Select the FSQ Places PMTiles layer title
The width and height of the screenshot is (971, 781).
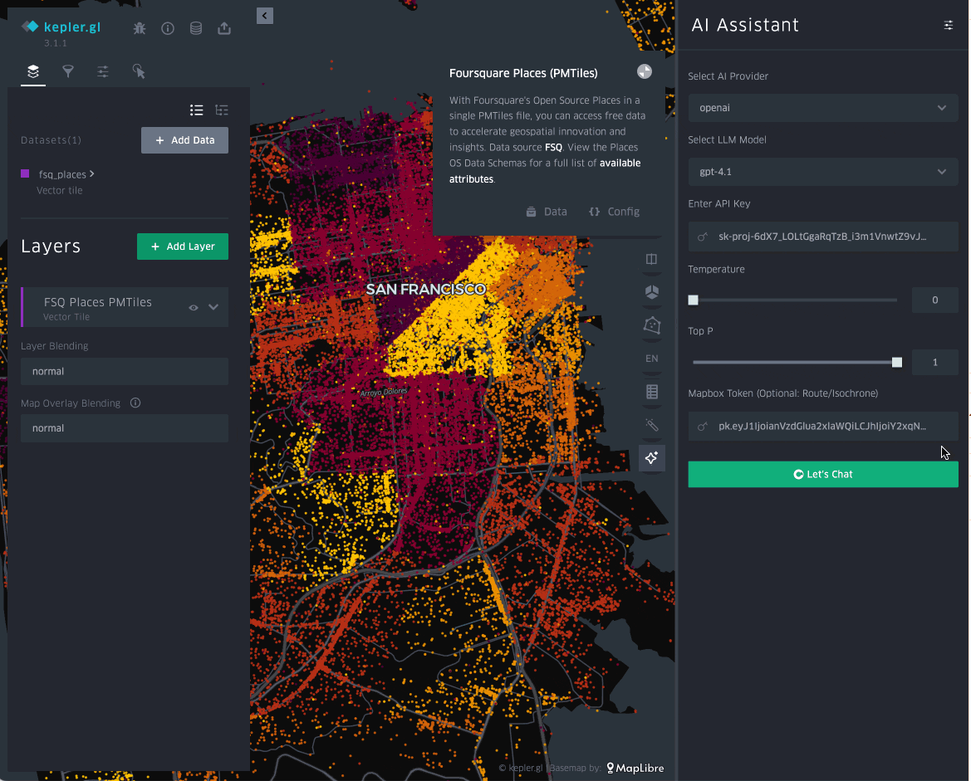pyautogui.click(x=97, y=302)
